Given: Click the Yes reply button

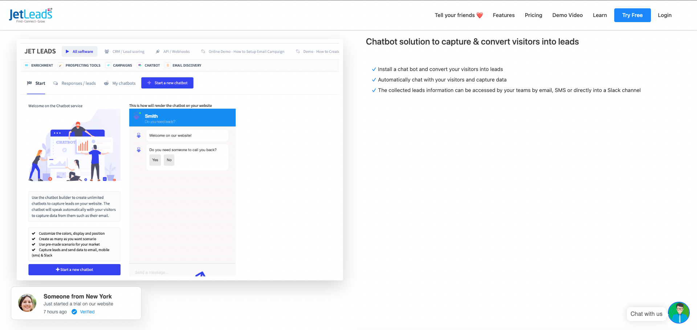Looking at the screenshot, I should (155, 160).
